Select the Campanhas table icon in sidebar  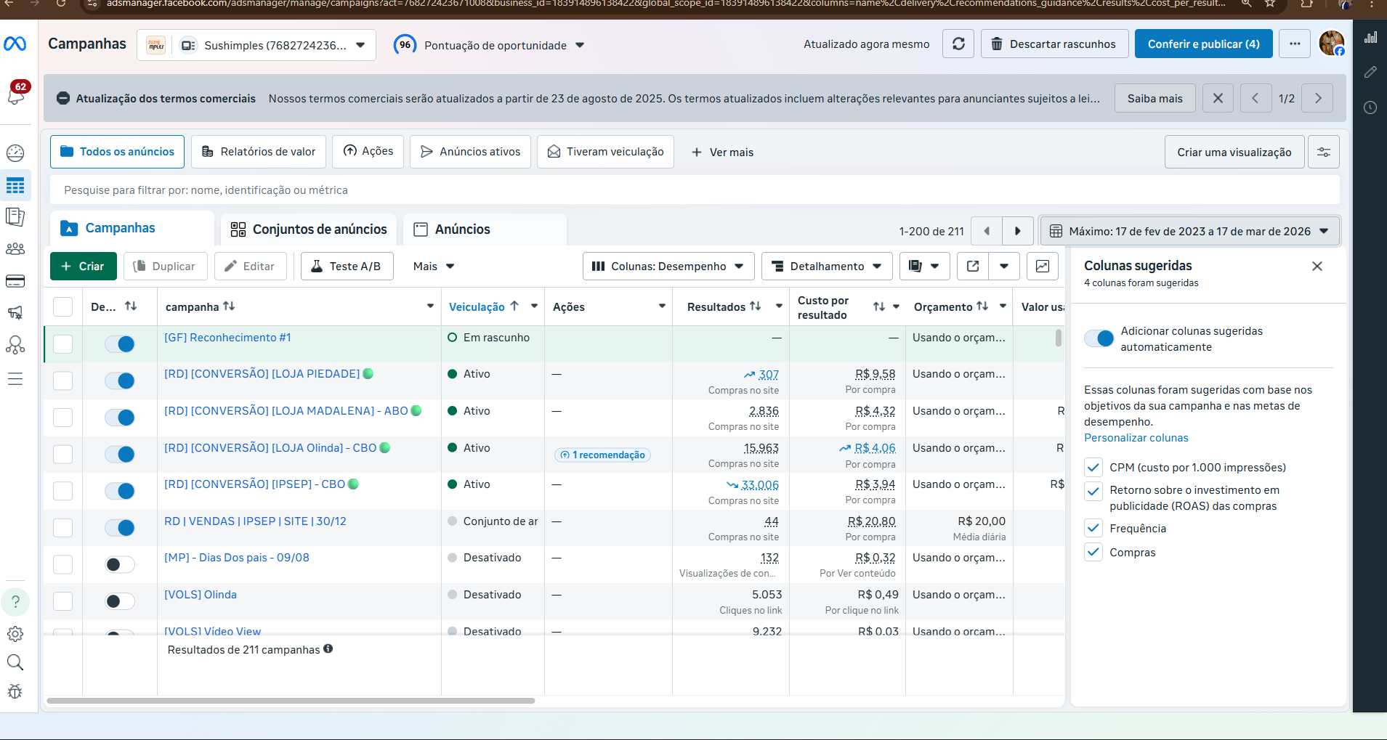click(x=15, y=185)
